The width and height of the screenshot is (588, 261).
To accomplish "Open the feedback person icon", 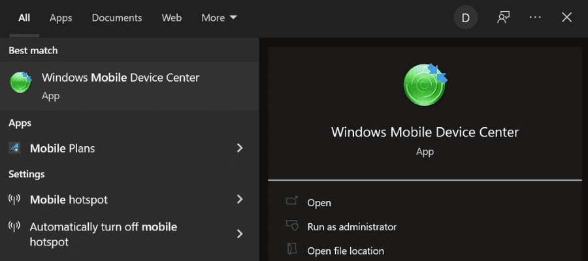I will click(503, 18).
